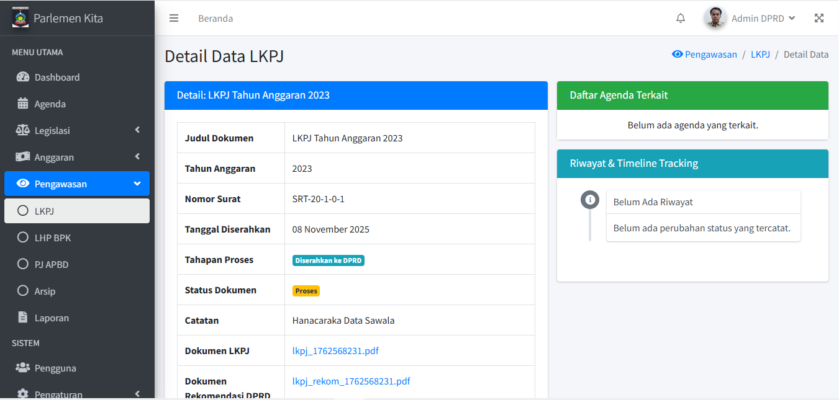Click the Agenda calendar icon
Viewport: 839px width, 400px height.
[x=23, y=104]
